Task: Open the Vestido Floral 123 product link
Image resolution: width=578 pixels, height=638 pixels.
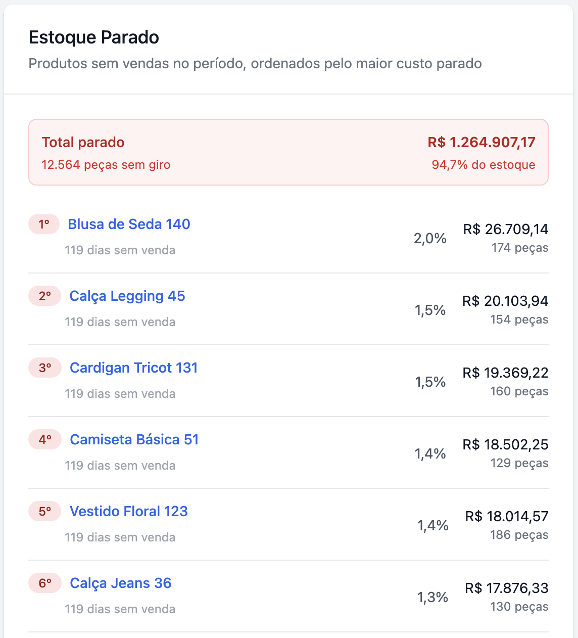Action: (129, 511)
